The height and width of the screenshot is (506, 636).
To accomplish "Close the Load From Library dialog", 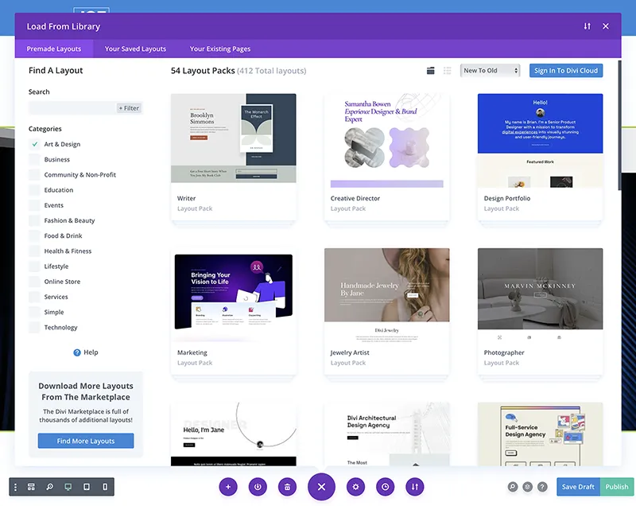I will (606, 26).
